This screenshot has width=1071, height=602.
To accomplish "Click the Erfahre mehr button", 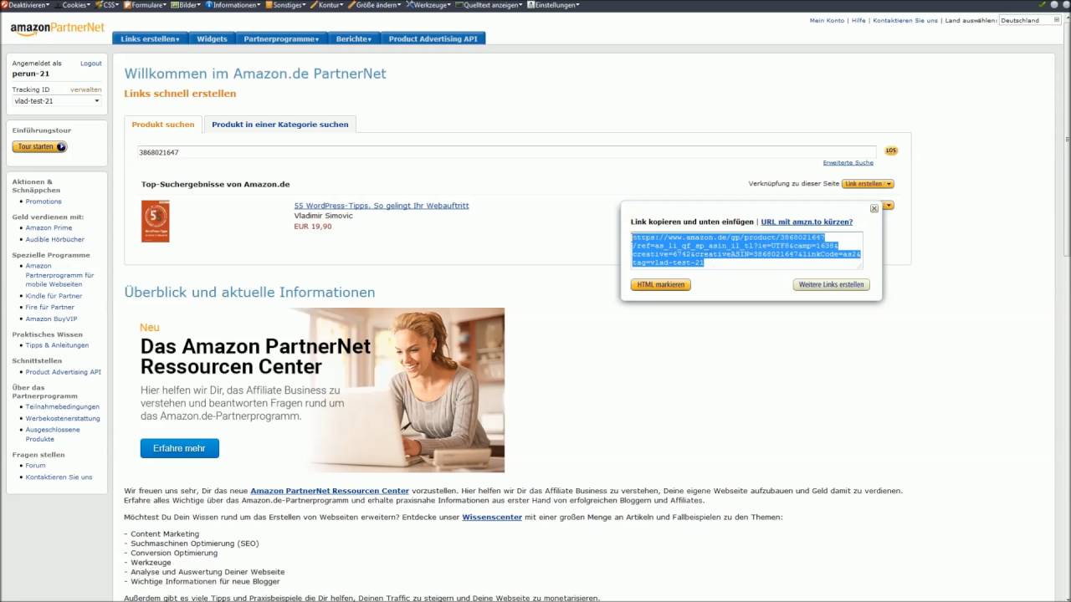I will click(x=179, y=448).
